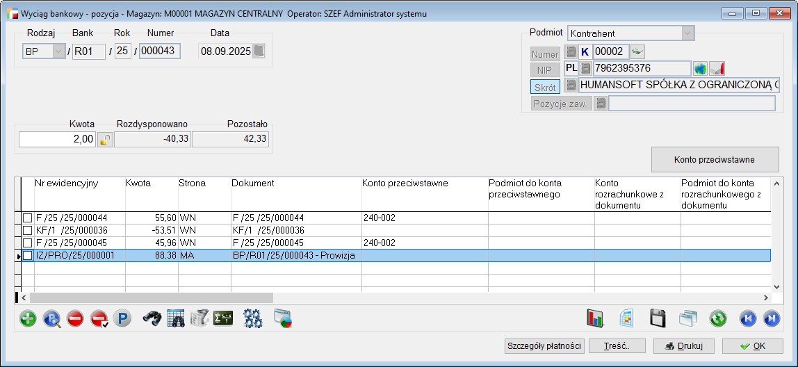Click the green refresh arrows icon
This screenshot has height=367, width=798.
717,319
